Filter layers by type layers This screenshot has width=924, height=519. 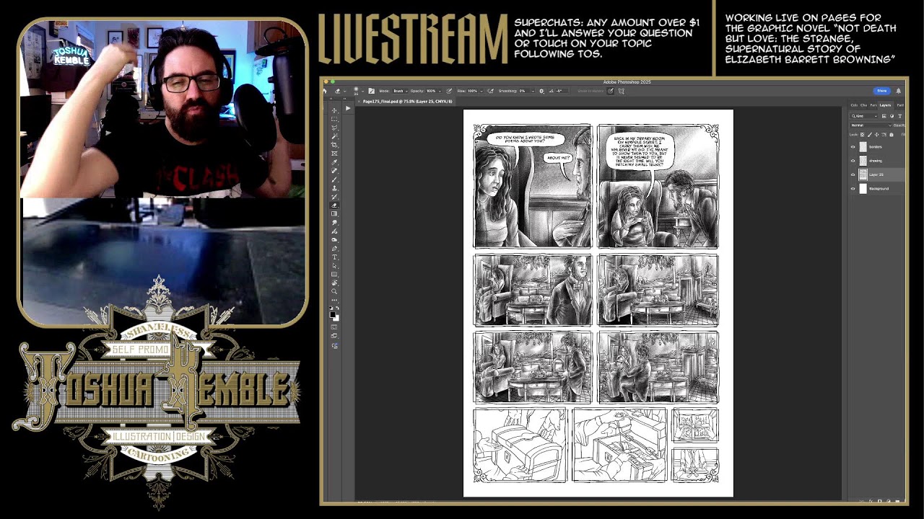[899, 116]
